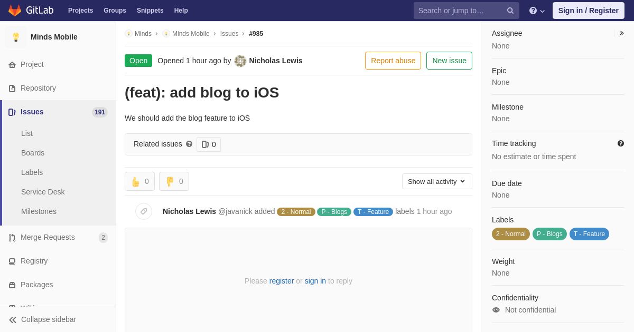This screenshot has width=634, height=332.
Task: Click the Packages icon
Action: pyautogui.click(x=12, y=285)
